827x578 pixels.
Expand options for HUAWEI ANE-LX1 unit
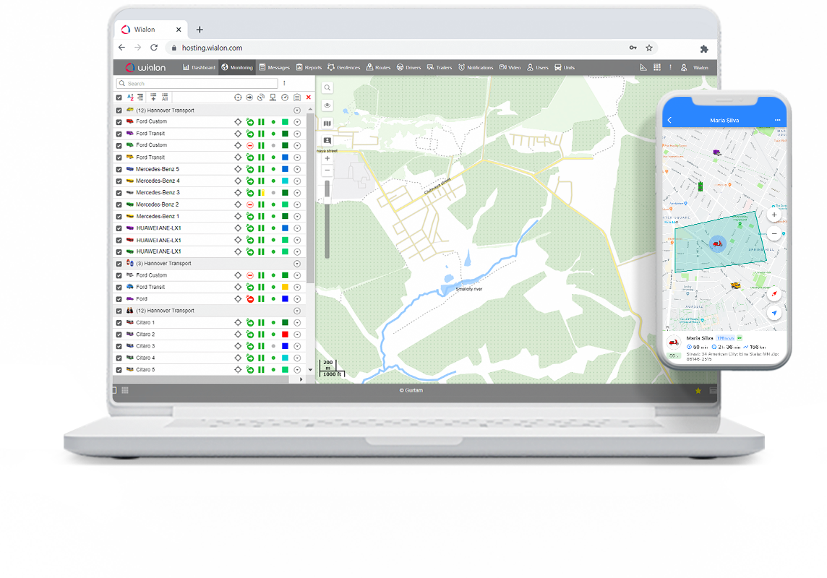[x=296, y=228]
